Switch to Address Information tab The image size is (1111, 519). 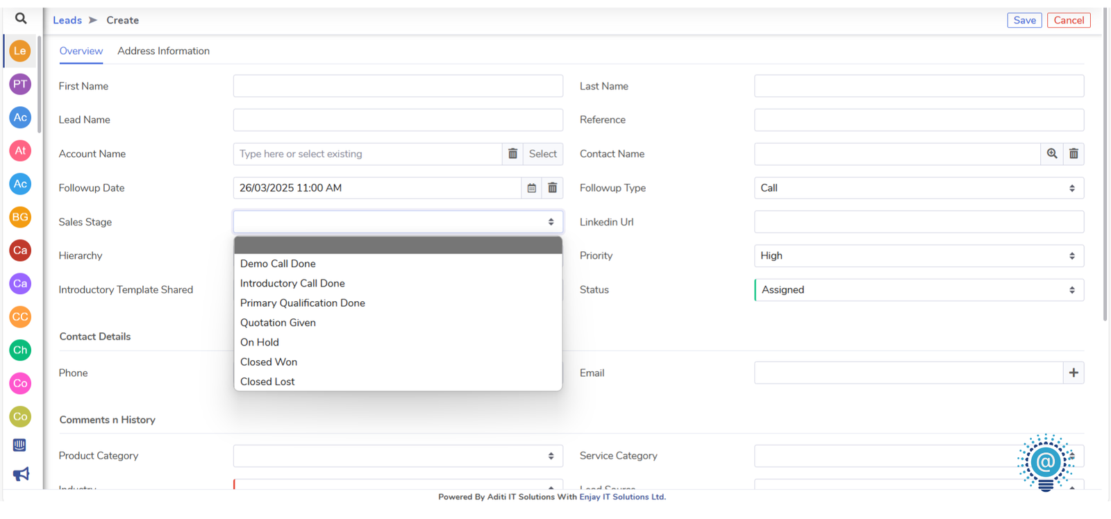[x=163, y=51]
